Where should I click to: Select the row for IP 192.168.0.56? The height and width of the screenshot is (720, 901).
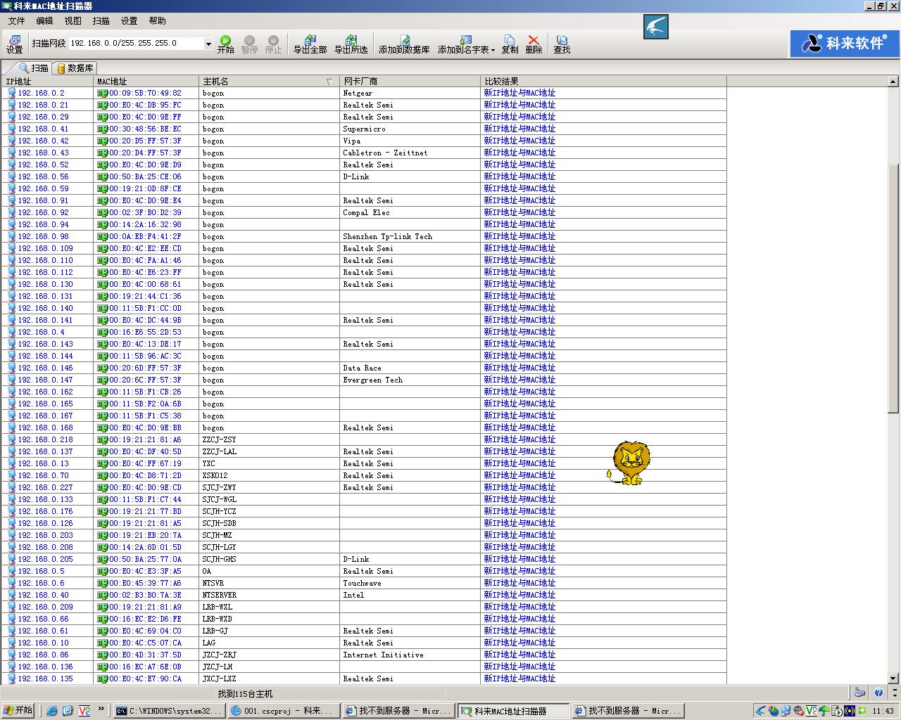point(43,176)
